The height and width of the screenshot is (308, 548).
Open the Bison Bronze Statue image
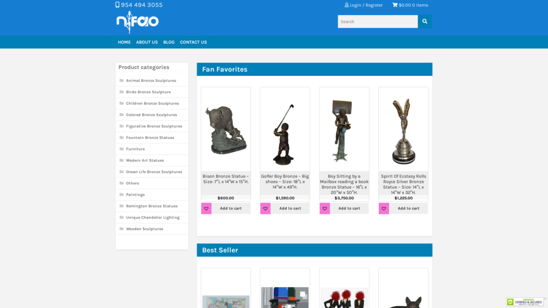tap(226, 129)
